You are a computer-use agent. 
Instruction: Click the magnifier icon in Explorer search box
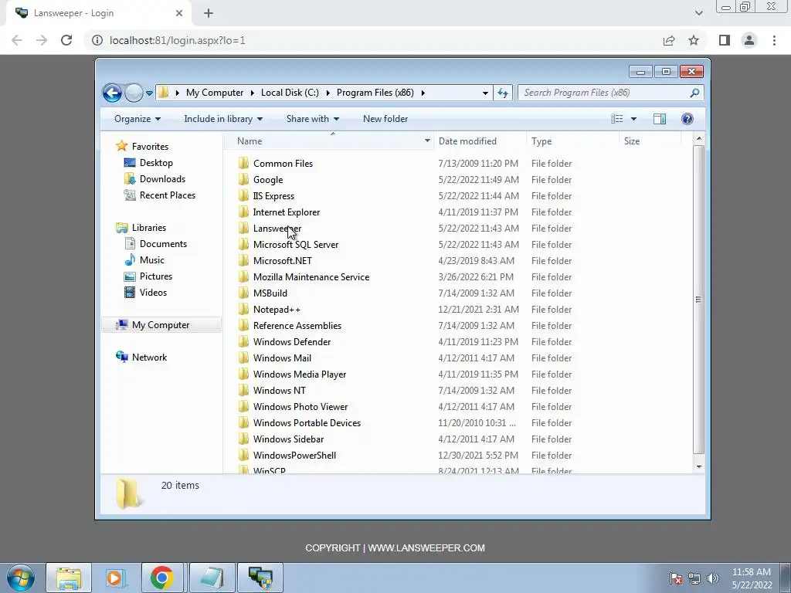coord(694,93)
